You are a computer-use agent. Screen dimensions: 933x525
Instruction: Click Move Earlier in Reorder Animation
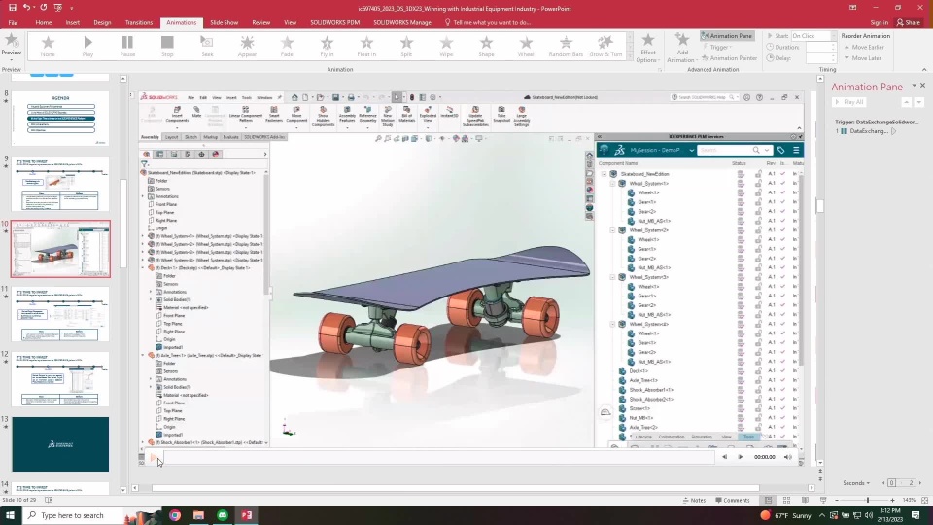tap(864, 47)
